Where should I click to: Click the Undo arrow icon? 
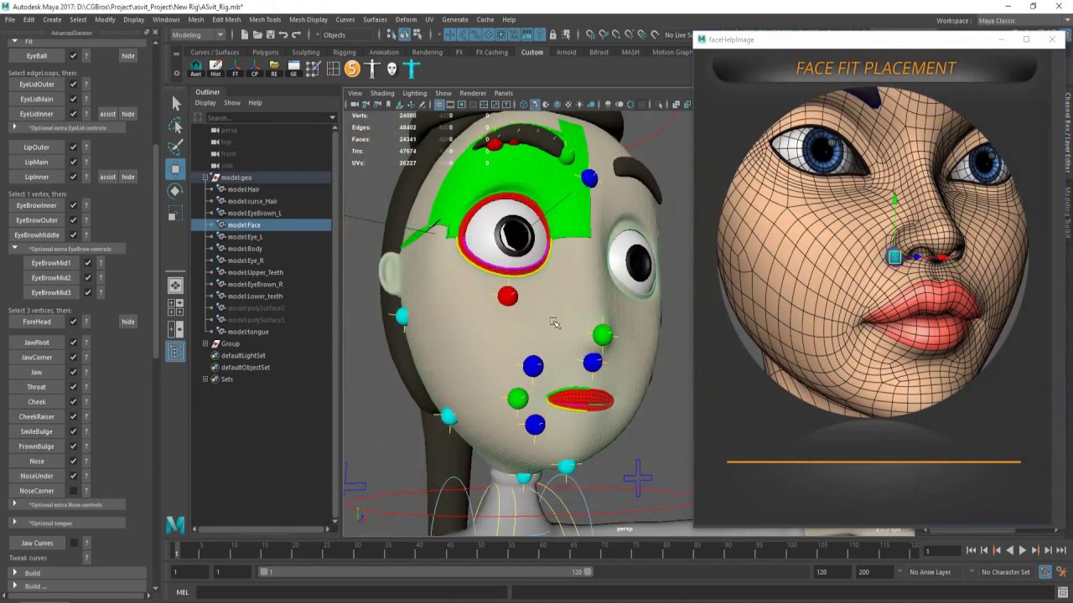(x=283, y=34)
